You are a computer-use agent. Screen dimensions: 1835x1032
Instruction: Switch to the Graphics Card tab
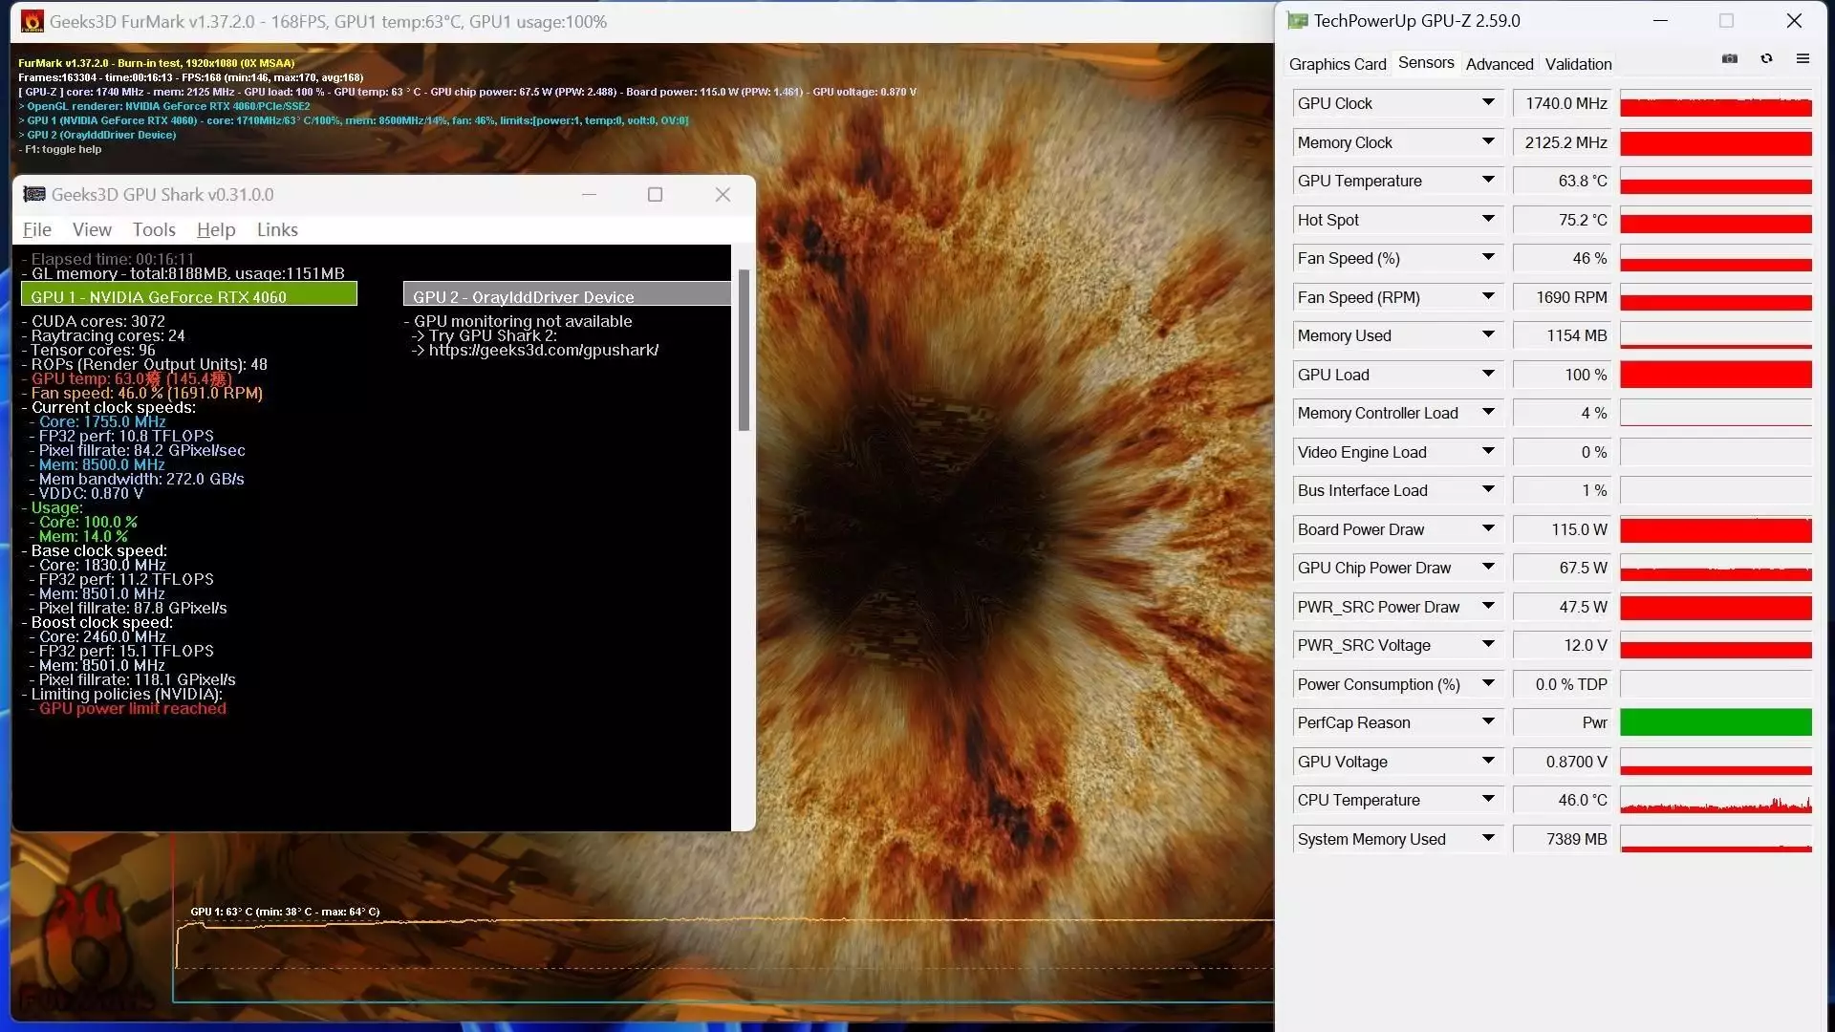tap(1337, 64)
